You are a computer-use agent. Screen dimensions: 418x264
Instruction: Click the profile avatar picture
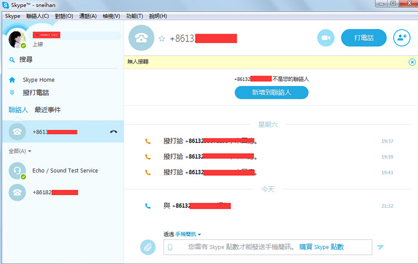(17, 39)
